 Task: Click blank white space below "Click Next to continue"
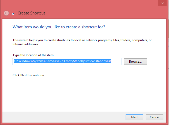click(80, 94)
